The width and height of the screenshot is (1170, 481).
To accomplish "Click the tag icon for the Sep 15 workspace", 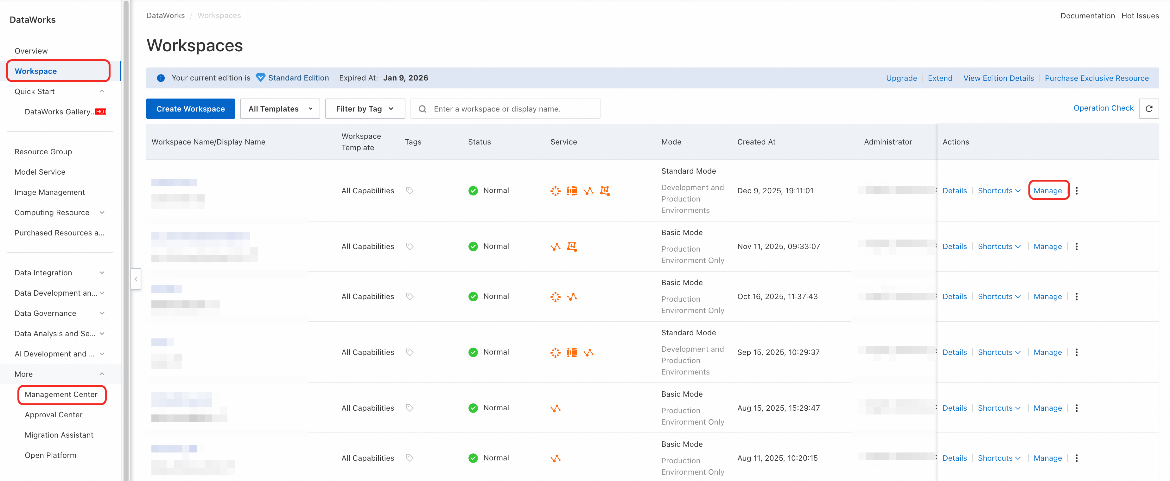I will coord(409,352).
